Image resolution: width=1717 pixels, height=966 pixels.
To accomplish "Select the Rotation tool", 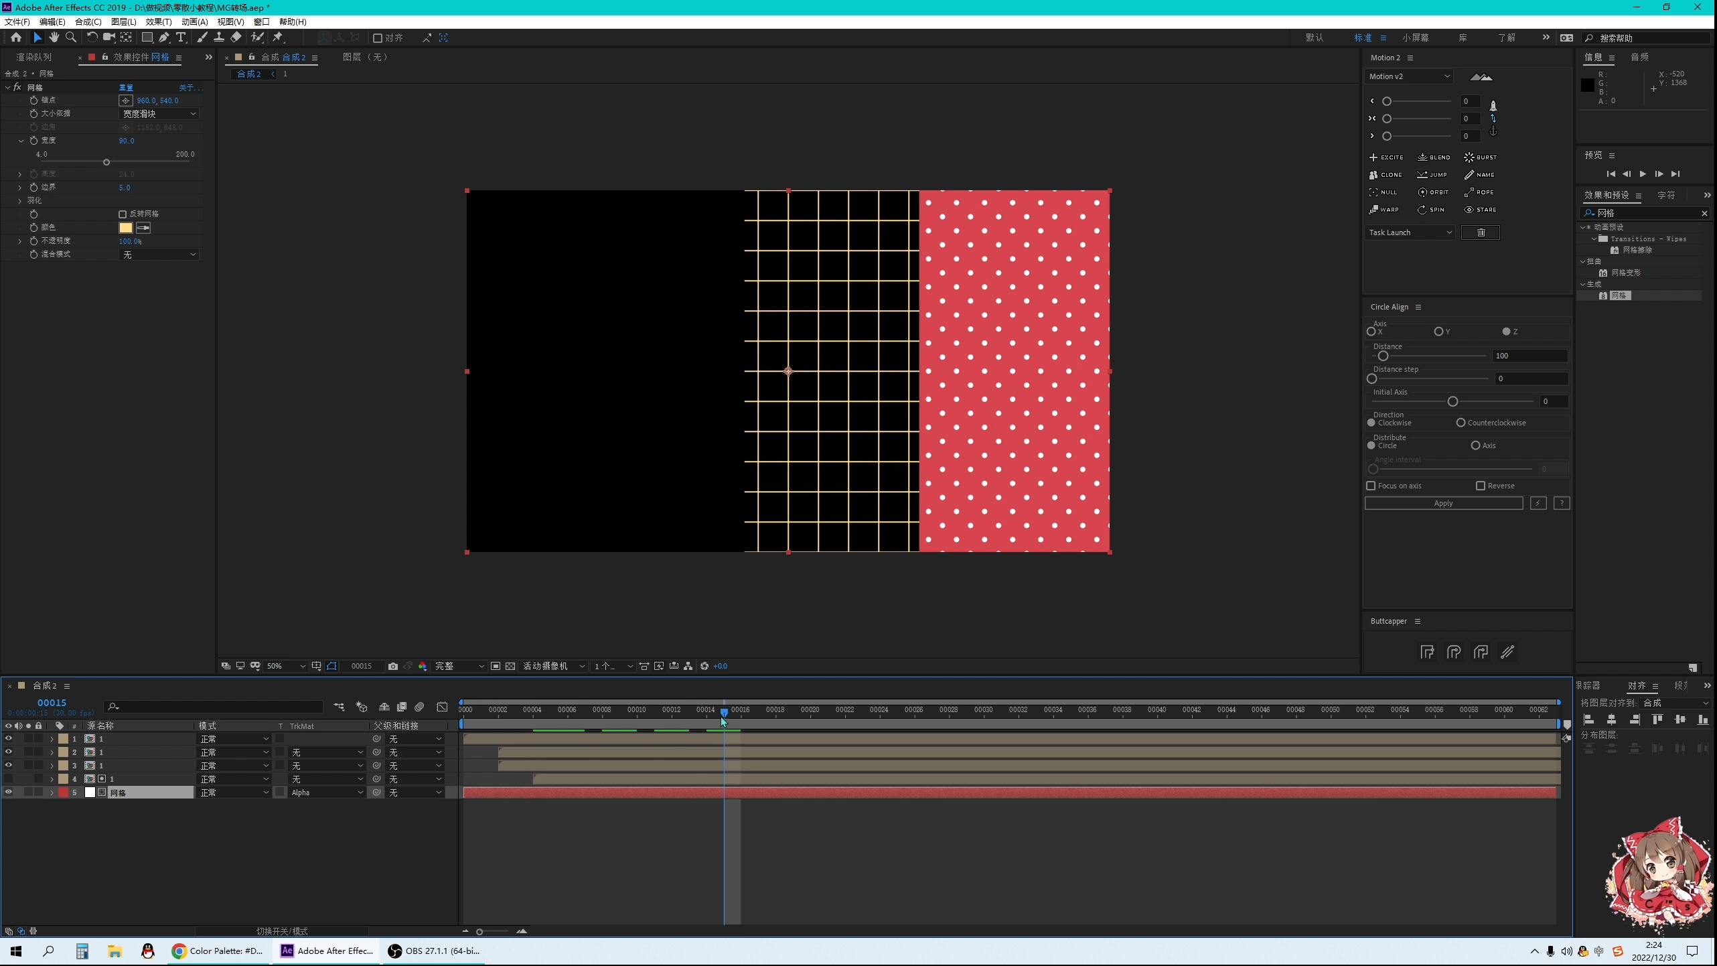I will pyautogui.click(x=92, y=38).
